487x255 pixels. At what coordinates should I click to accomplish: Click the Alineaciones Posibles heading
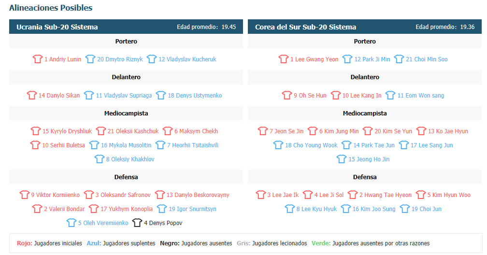[51, 8]
